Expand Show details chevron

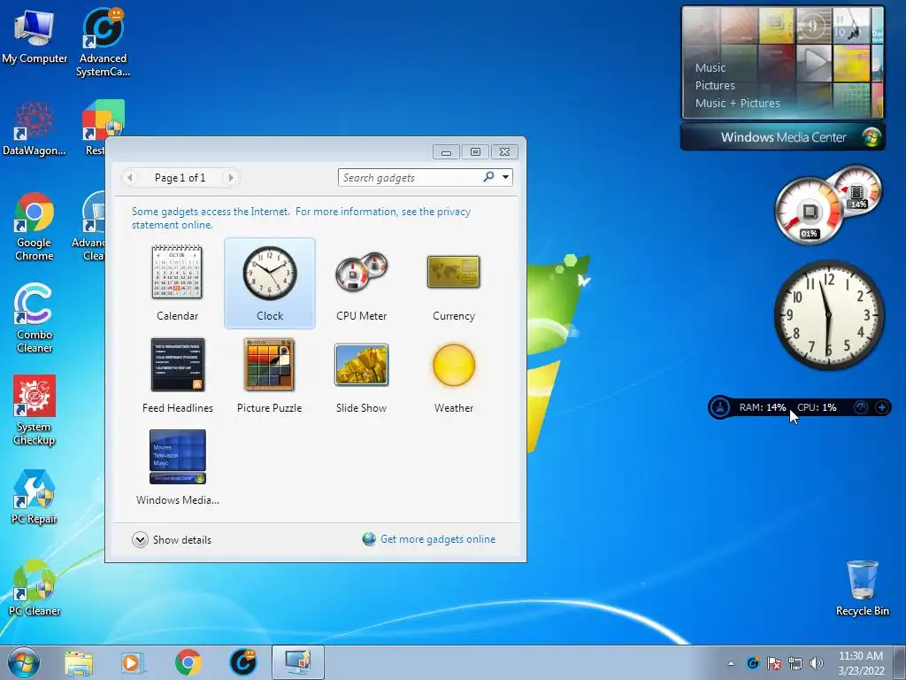coord(140,539)
